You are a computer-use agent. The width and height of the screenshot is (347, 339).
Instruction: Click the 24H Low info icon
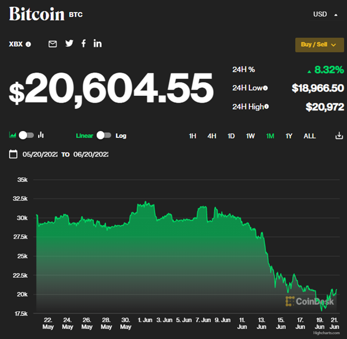(266, 88)
